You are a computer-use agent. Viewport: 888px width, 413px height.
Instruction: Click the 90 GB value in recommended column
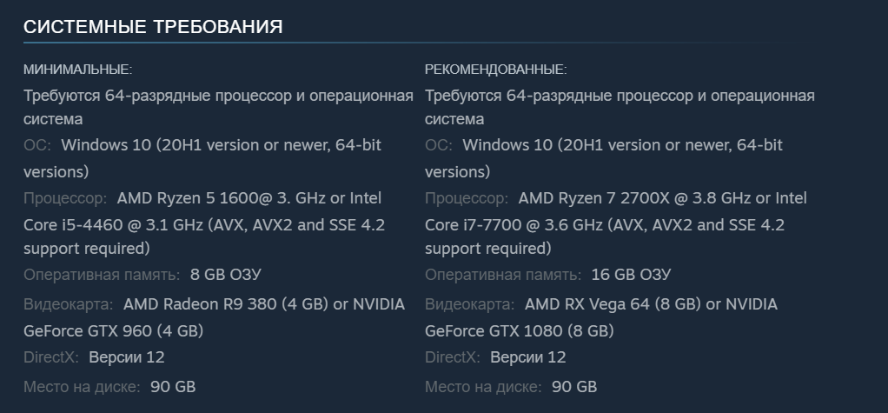pyautogui.click(x=574, y=386)
